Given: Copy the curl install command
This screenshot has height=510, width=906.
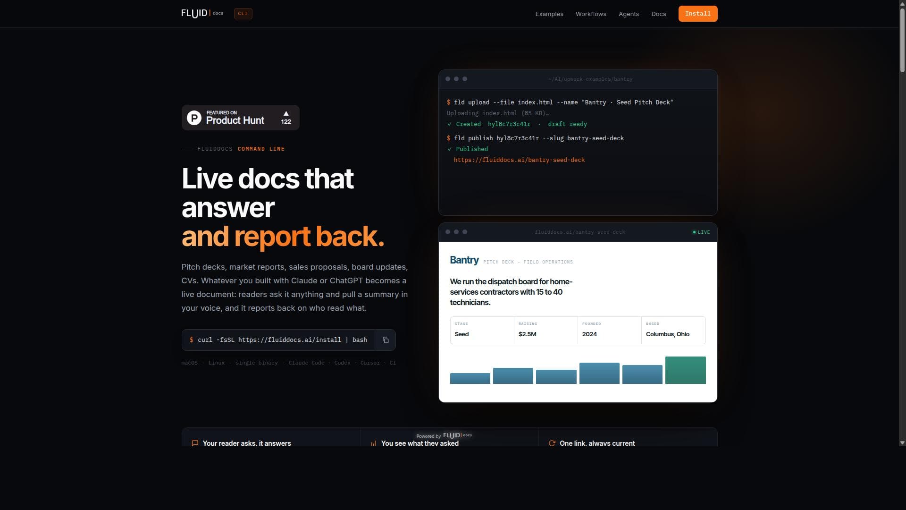Looking at the screenshot, I should 386,340.
